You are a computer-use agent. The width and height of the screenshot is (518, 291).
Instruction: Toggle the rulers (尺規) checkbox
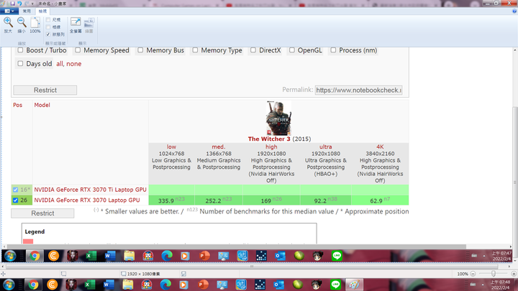[48, 20]
